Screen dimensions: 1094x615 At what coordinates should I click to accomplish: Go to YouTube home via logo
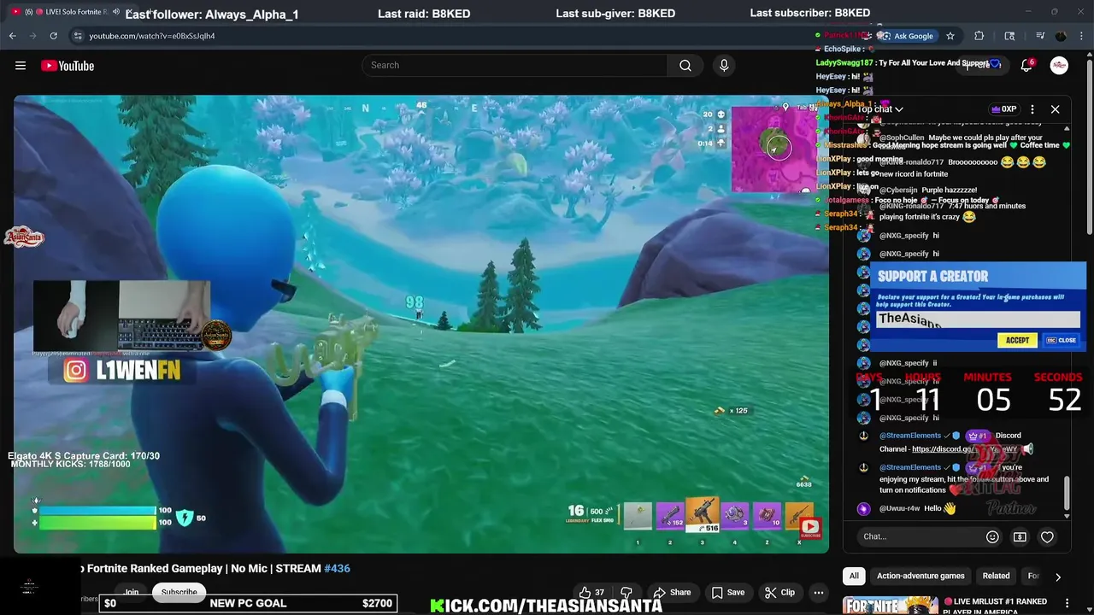(67, 66)
